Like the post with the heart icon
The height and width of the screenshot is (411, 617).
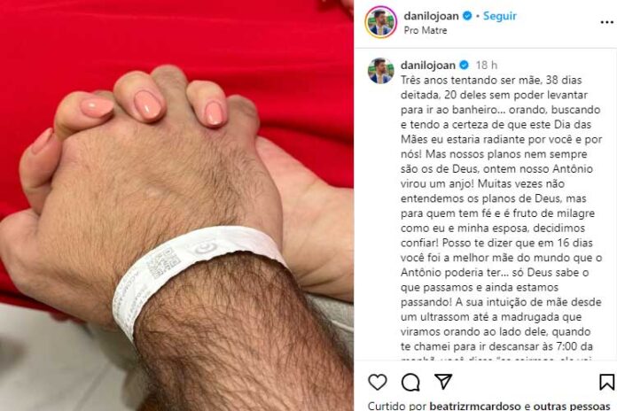click(x=378, y=383)
